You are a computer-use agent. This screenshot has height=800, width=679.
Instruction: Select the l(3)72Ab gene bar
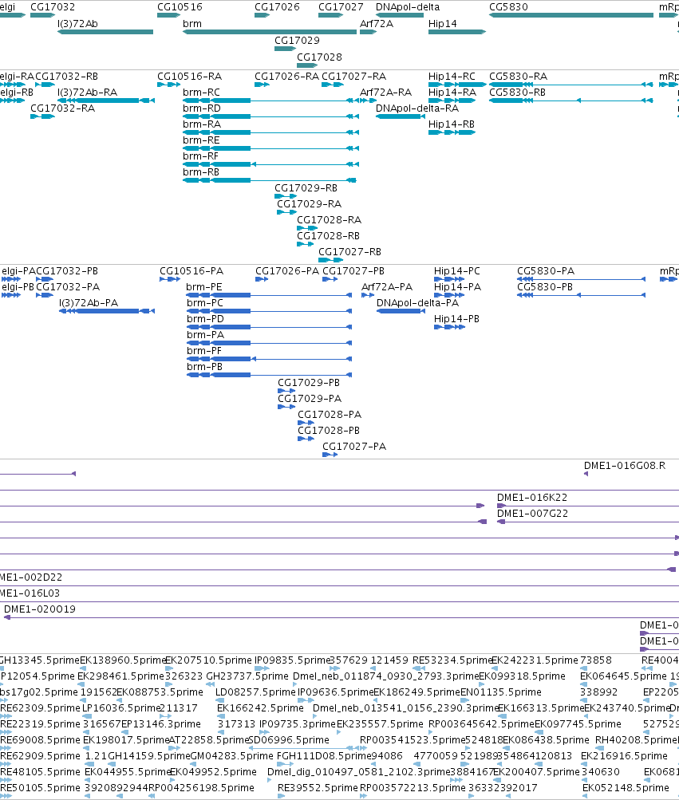coord(105,32)
